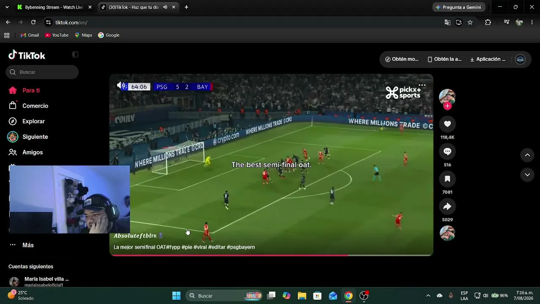The image size is (540, 304).
Task: Seek using the video progress bar
Action: [x=271, y=255]
